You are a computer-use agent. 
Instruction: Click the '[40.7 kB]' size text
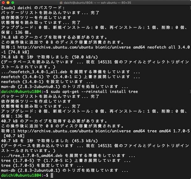[14, 136]
